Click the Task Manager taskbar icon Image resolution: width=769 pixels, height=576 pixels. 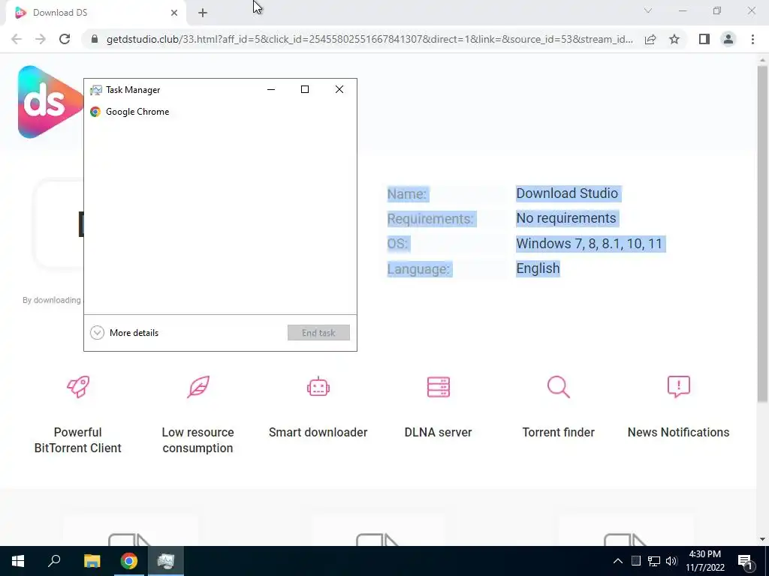[166, 561]
